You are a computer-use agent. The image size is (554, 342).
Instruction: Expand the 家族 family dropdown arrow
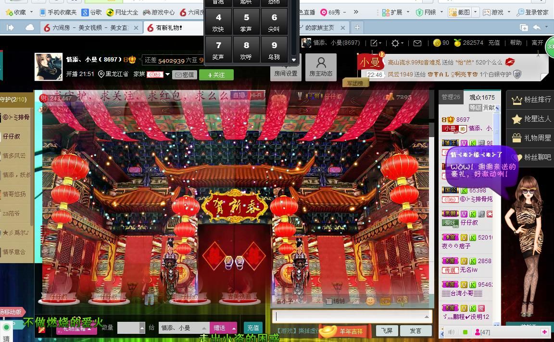167,75
